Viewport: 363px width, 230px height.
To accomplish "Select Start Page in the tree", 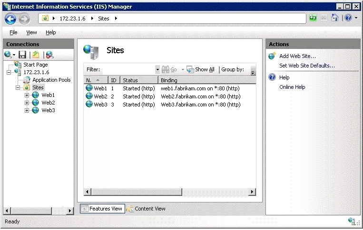I will [x=35, y=65].
